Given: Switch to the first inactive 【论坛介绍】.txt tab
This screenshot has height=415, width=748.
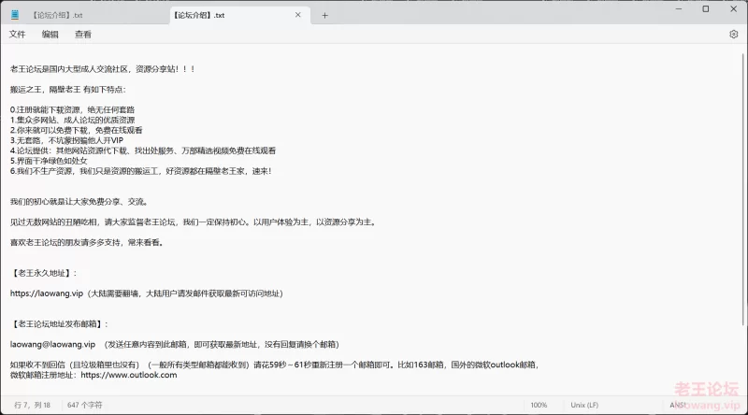Looking at the screenshot, I should point(57,15).
